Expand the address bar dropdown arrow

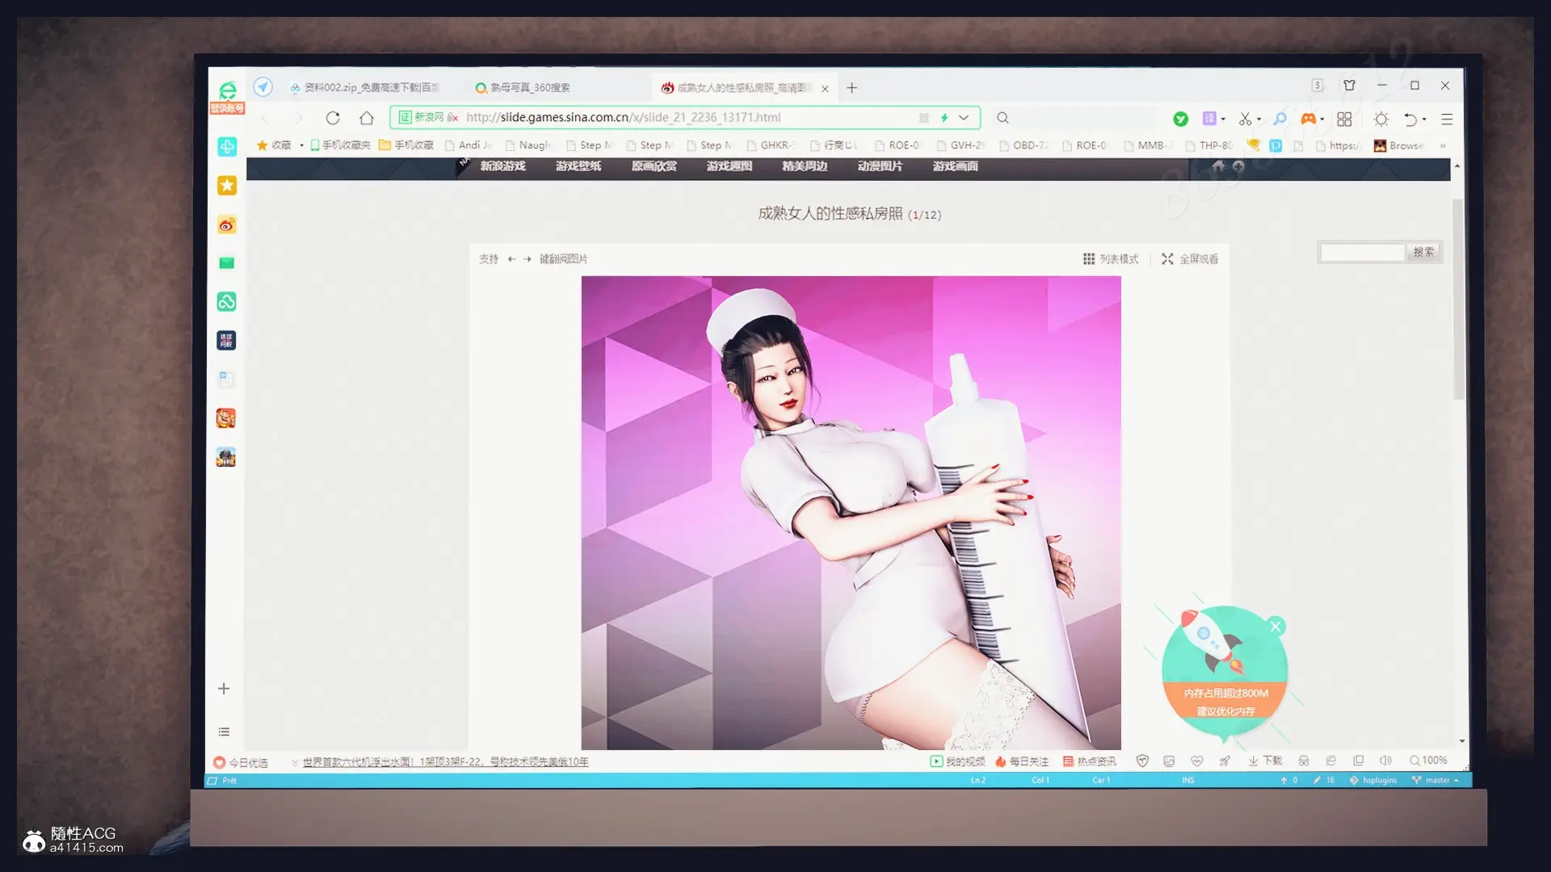(964, 118)
